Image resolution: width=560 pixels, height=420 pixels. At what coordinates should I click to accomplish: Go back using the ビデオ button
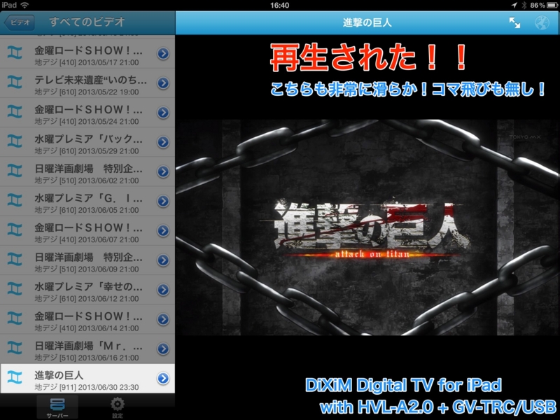tap(20, 22)
